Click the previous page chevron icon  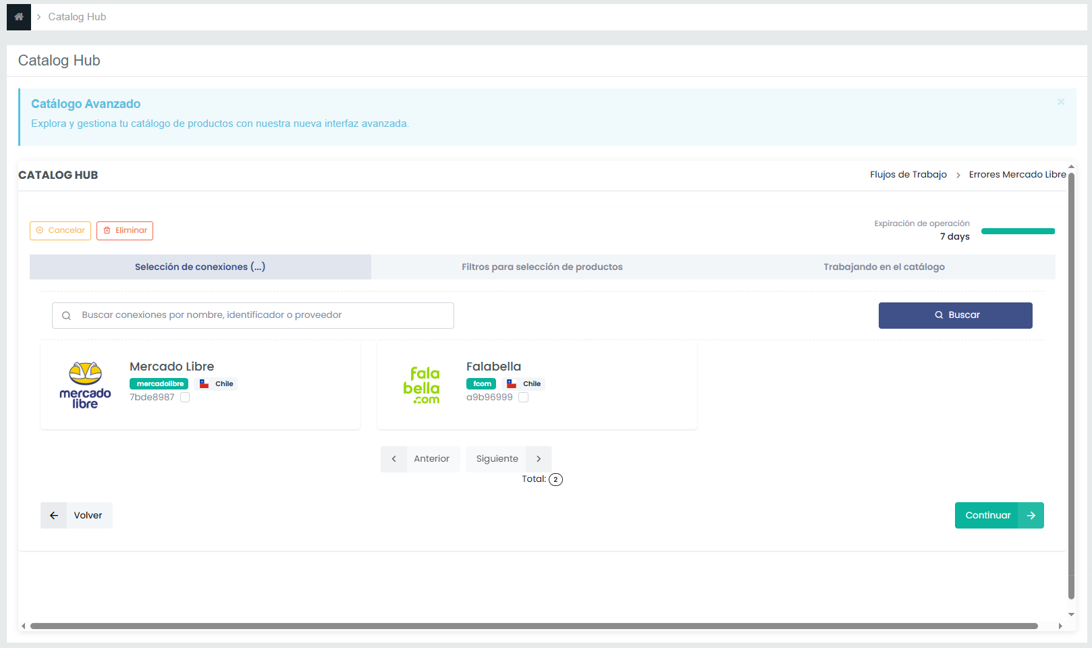pos(394,459)
